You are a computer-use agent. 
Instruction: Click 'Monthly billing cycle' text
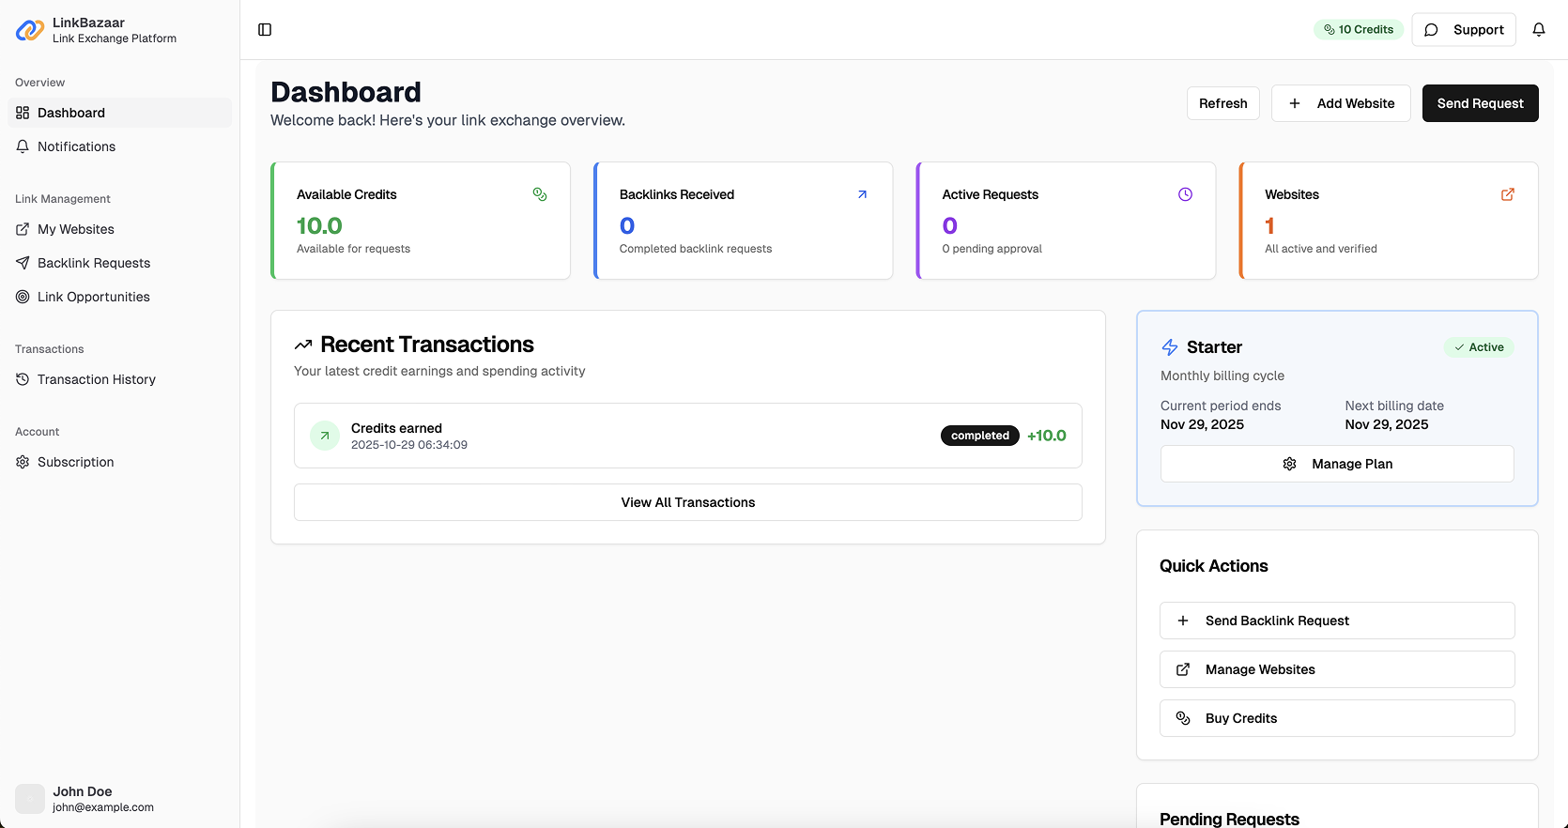(x=1222, y=376)
